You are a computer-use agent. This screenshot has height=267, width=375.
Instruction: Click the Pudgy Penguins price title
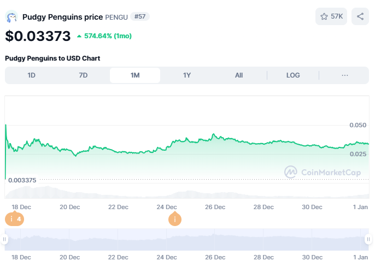click(63, 17)
